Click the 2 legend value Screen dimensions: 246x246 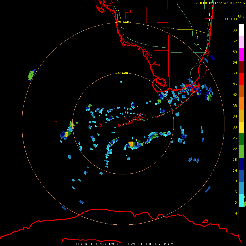pyautogui.click(x=236, y=203)
